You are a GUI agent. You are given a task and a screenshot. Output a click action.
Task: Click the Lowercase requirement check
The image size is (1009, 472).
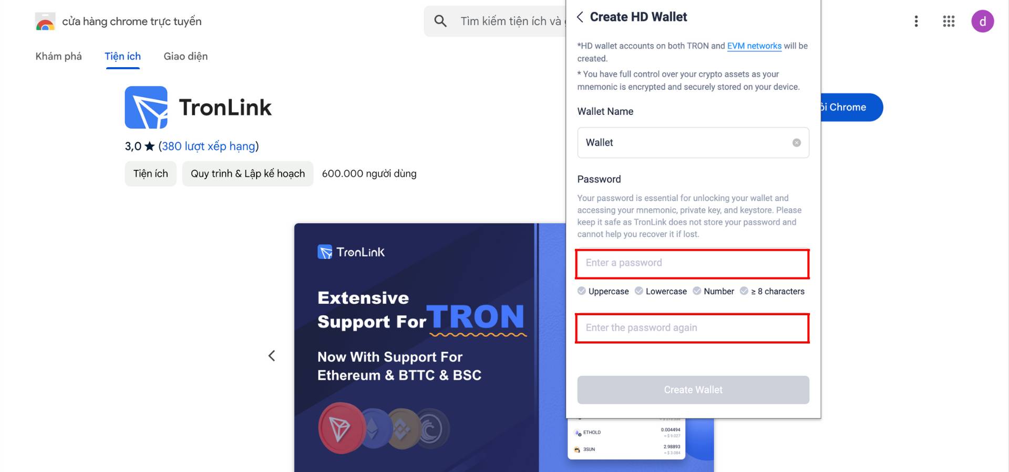point(639,291)
